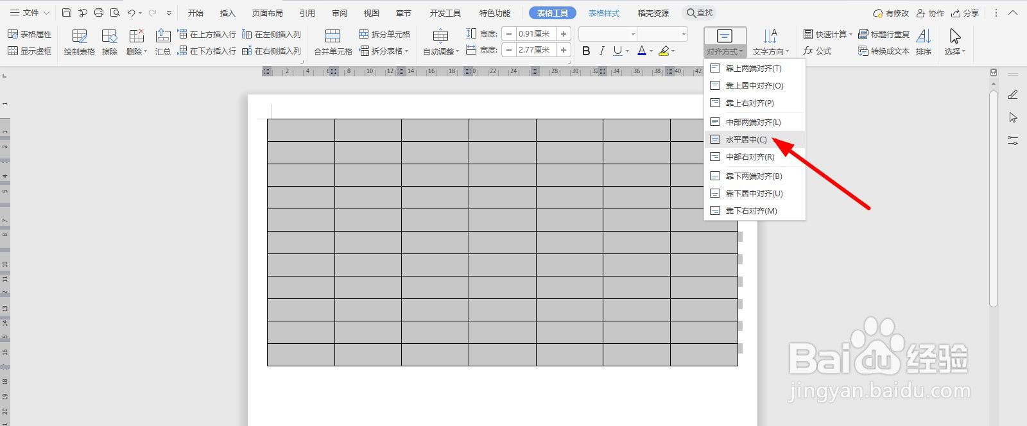1027x426 pixels.
Task: Click the column width 2.77厘米 field
Action: [x=535, y=50]
